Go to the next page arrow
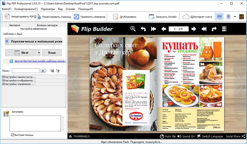Screen dimensions: 247x144 194,29
